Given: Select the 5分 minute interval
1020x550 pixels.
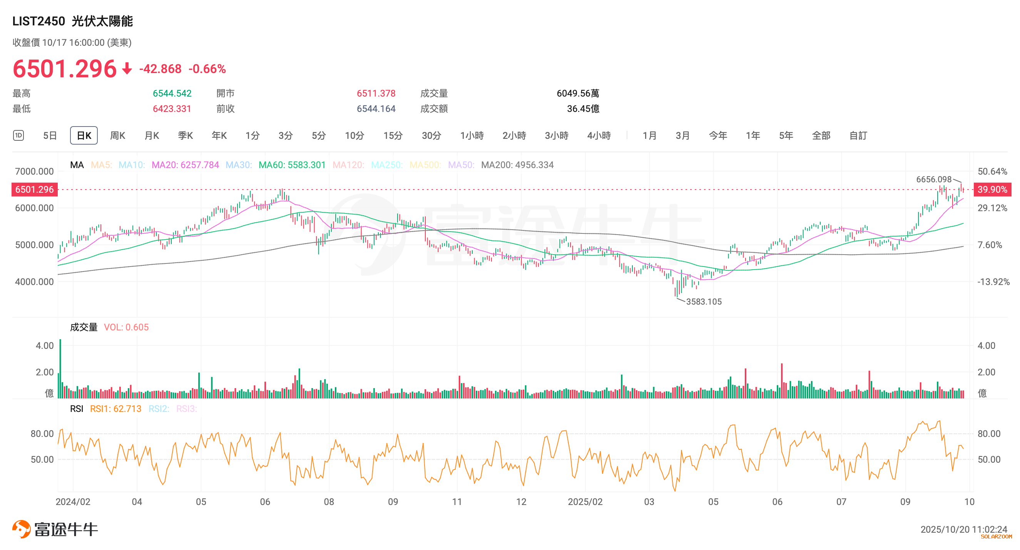Looking at the screenshot, I should (318, 136).
